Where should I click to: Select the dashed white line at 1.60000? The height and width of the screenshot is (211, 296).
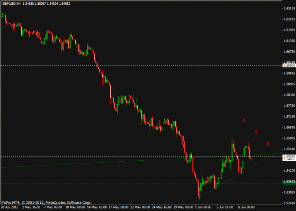142,65
